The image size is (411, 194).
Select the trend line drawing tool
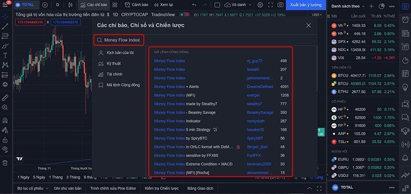point(5,26)
